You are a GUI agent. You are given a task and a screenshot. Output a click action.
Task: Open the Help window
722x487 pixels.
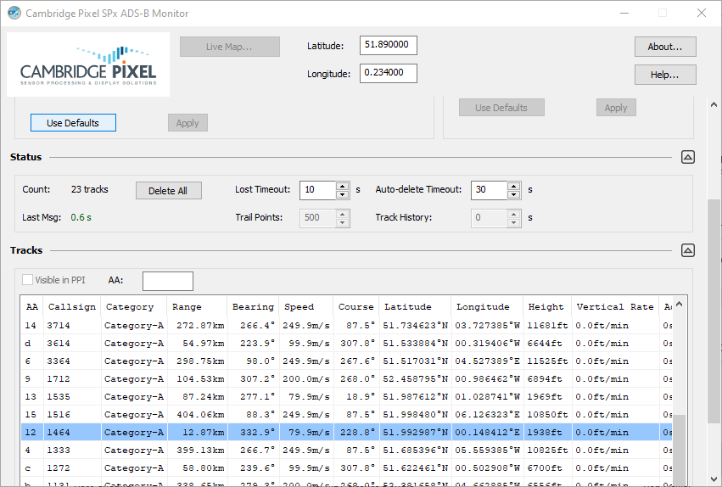[x=665, y=75]
